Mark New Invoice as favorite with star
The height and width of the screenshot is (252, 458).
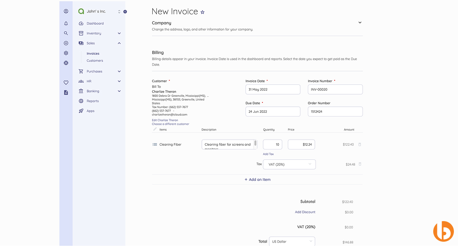click(x=203, y=12)
